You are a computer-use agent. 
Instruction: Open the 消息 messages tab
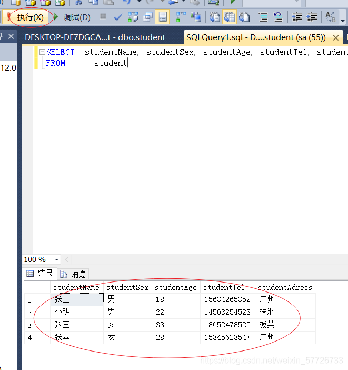[x=73, y=274]
